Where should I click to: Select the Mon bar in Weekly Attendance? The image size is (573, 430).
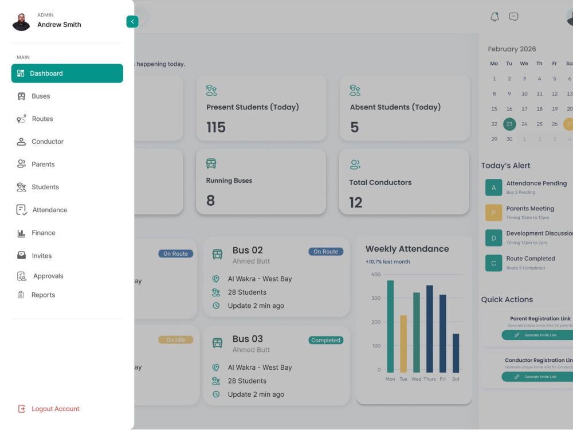(390, 326)
